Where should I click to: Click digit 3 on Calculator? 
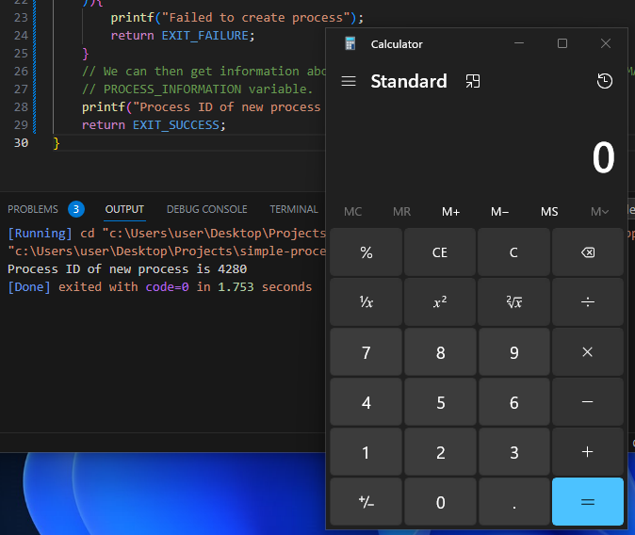point(513,452)
